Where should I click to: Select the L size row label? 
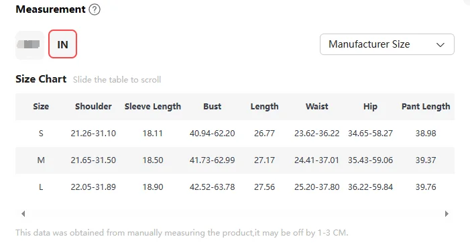[41, 187]
